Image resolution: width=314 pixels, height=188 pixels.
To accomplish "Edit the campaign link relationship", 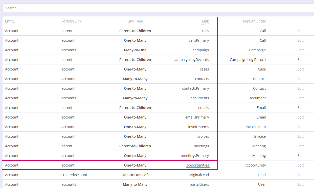I will coord(300,50).
